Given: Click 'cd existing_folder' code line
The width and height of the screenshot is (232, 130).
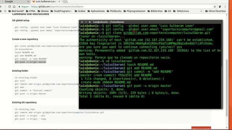Looking at the screenshot, I should pyautogui.click(x=26, y=78).
